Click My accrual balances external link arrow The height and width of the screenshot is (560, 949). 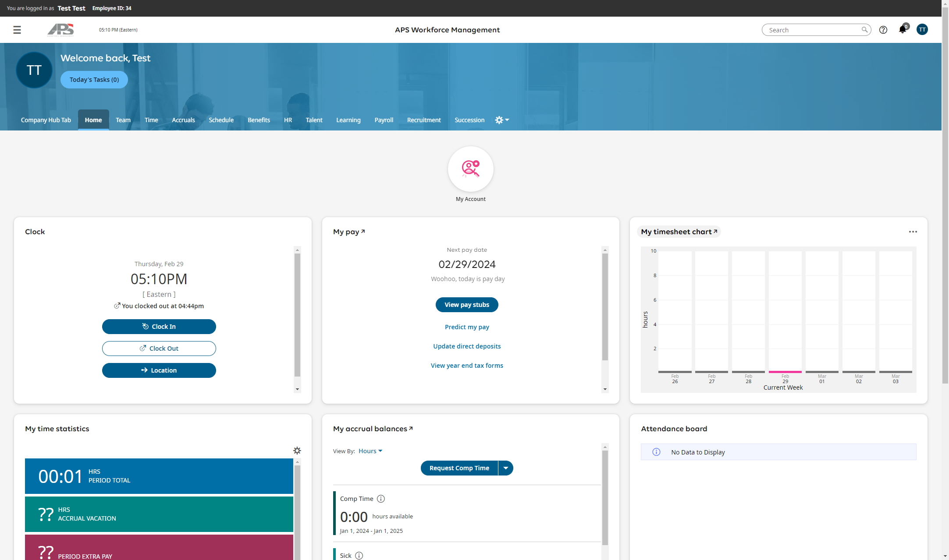[x=411, y=428]
